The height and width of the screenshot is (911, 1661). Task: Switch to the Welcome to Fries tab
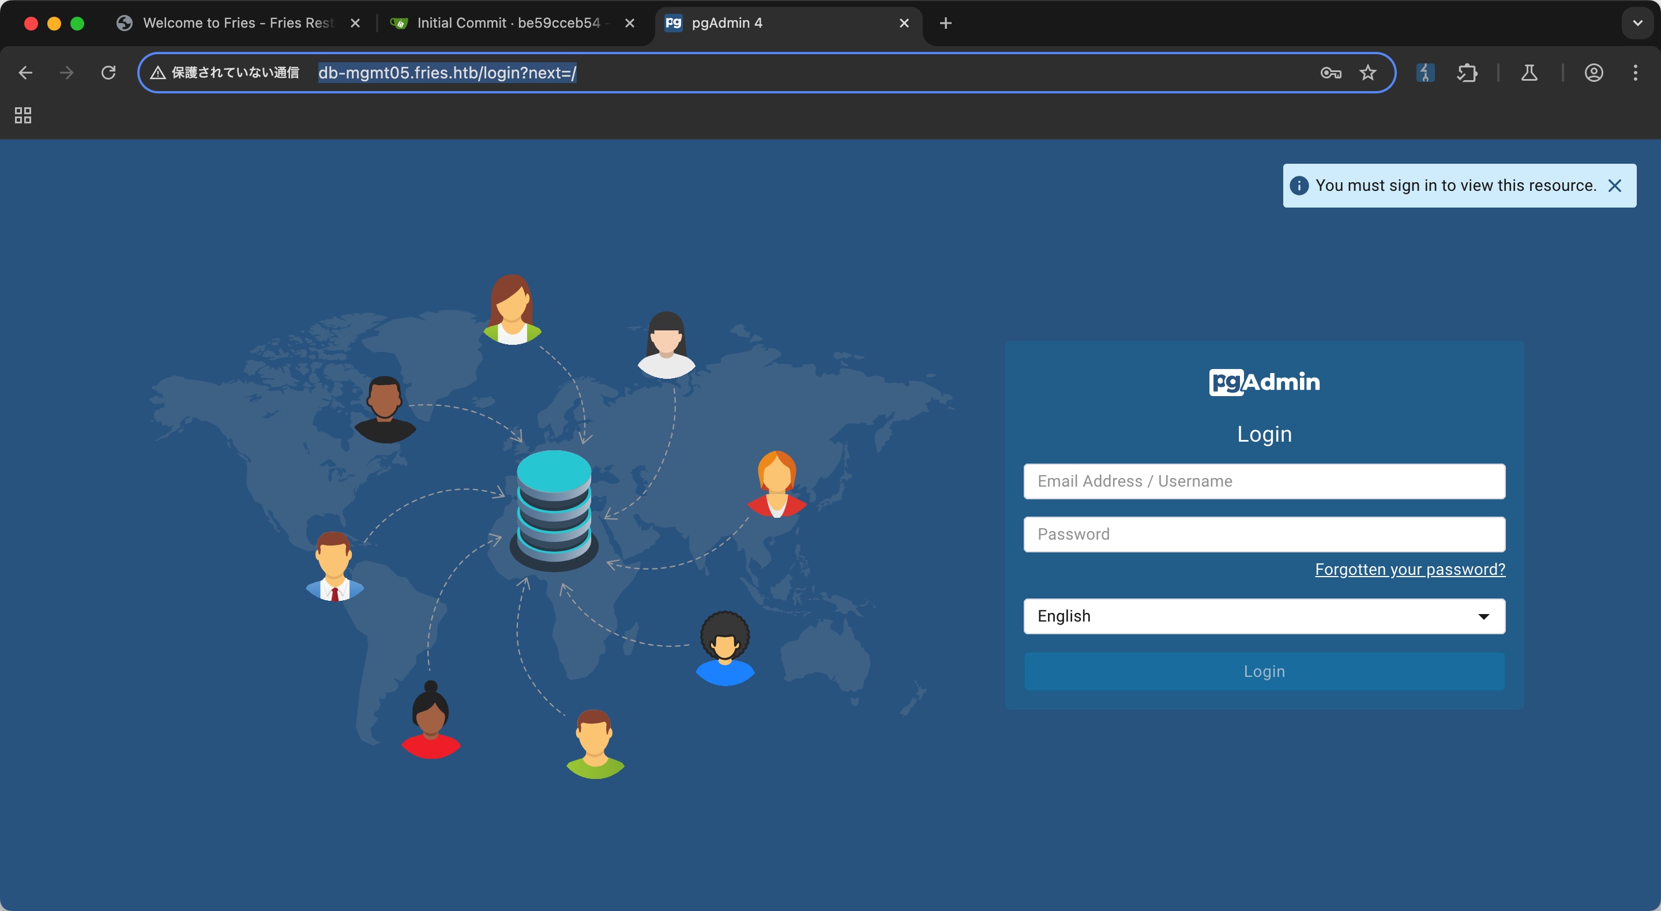point(238,23)
